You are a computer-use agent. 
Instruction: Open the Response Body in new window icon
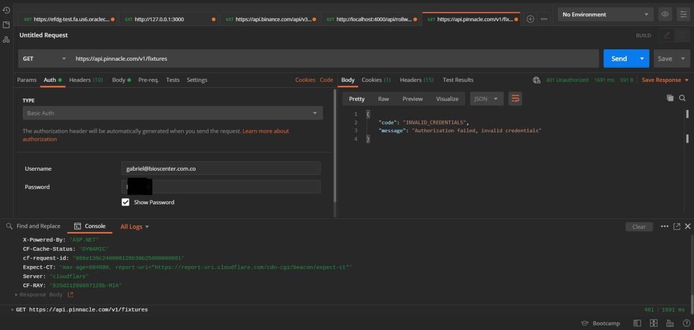[x=70, y=295]
